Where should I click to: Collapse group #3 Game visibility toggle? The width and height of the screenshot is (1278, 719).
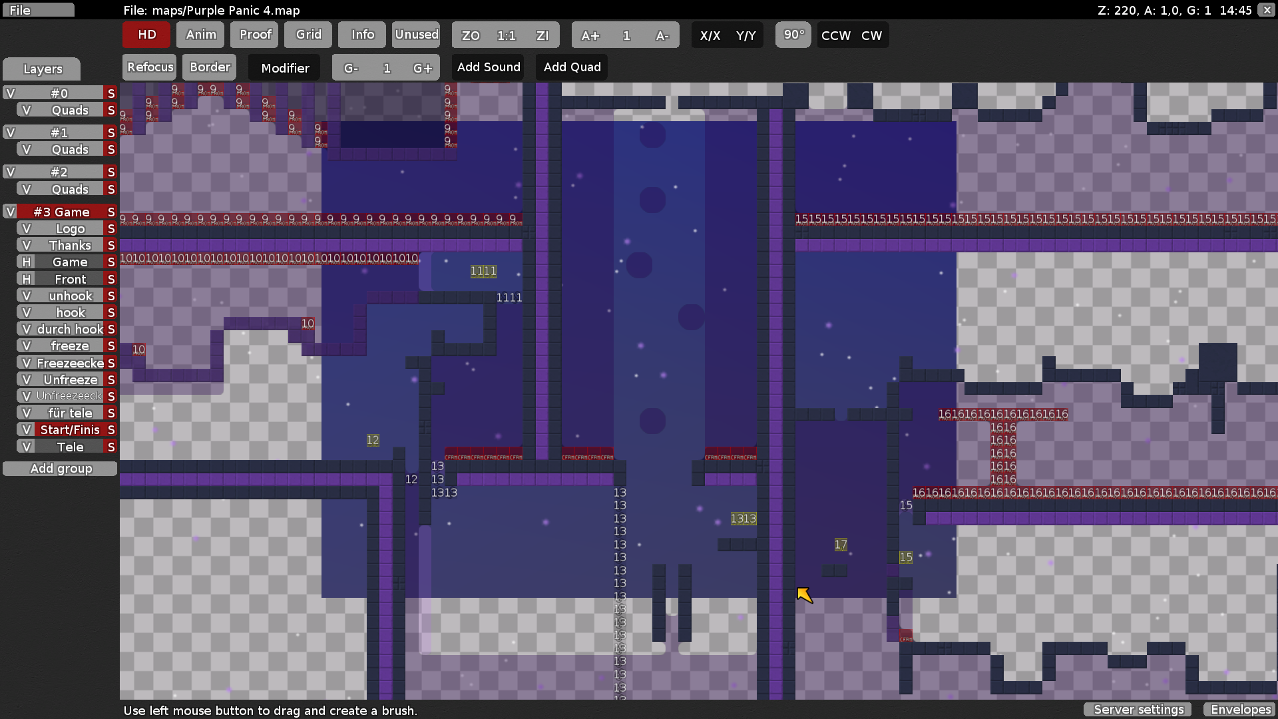[10, 212]
